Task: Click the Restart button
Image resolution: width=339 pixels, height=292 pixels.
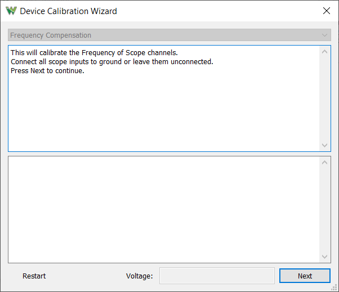Action: tap(34, 276)
